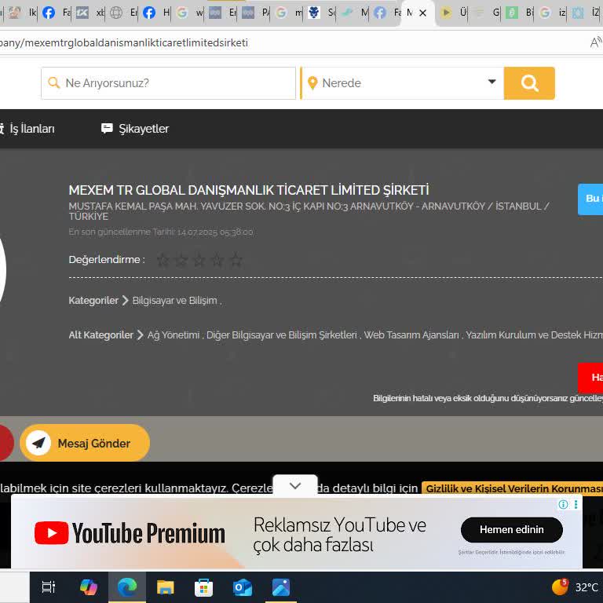Click the Task View icon in taskbar

point(49,587)
